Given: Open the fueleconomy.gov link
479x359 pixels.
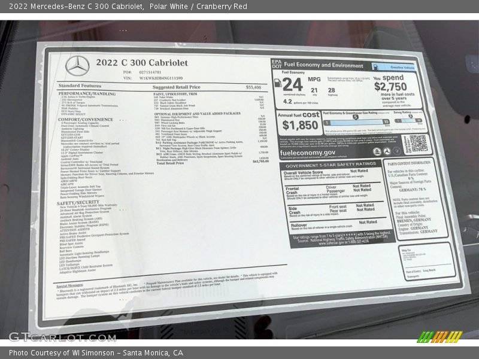Looking at the screenshot, I should [307, 153].
